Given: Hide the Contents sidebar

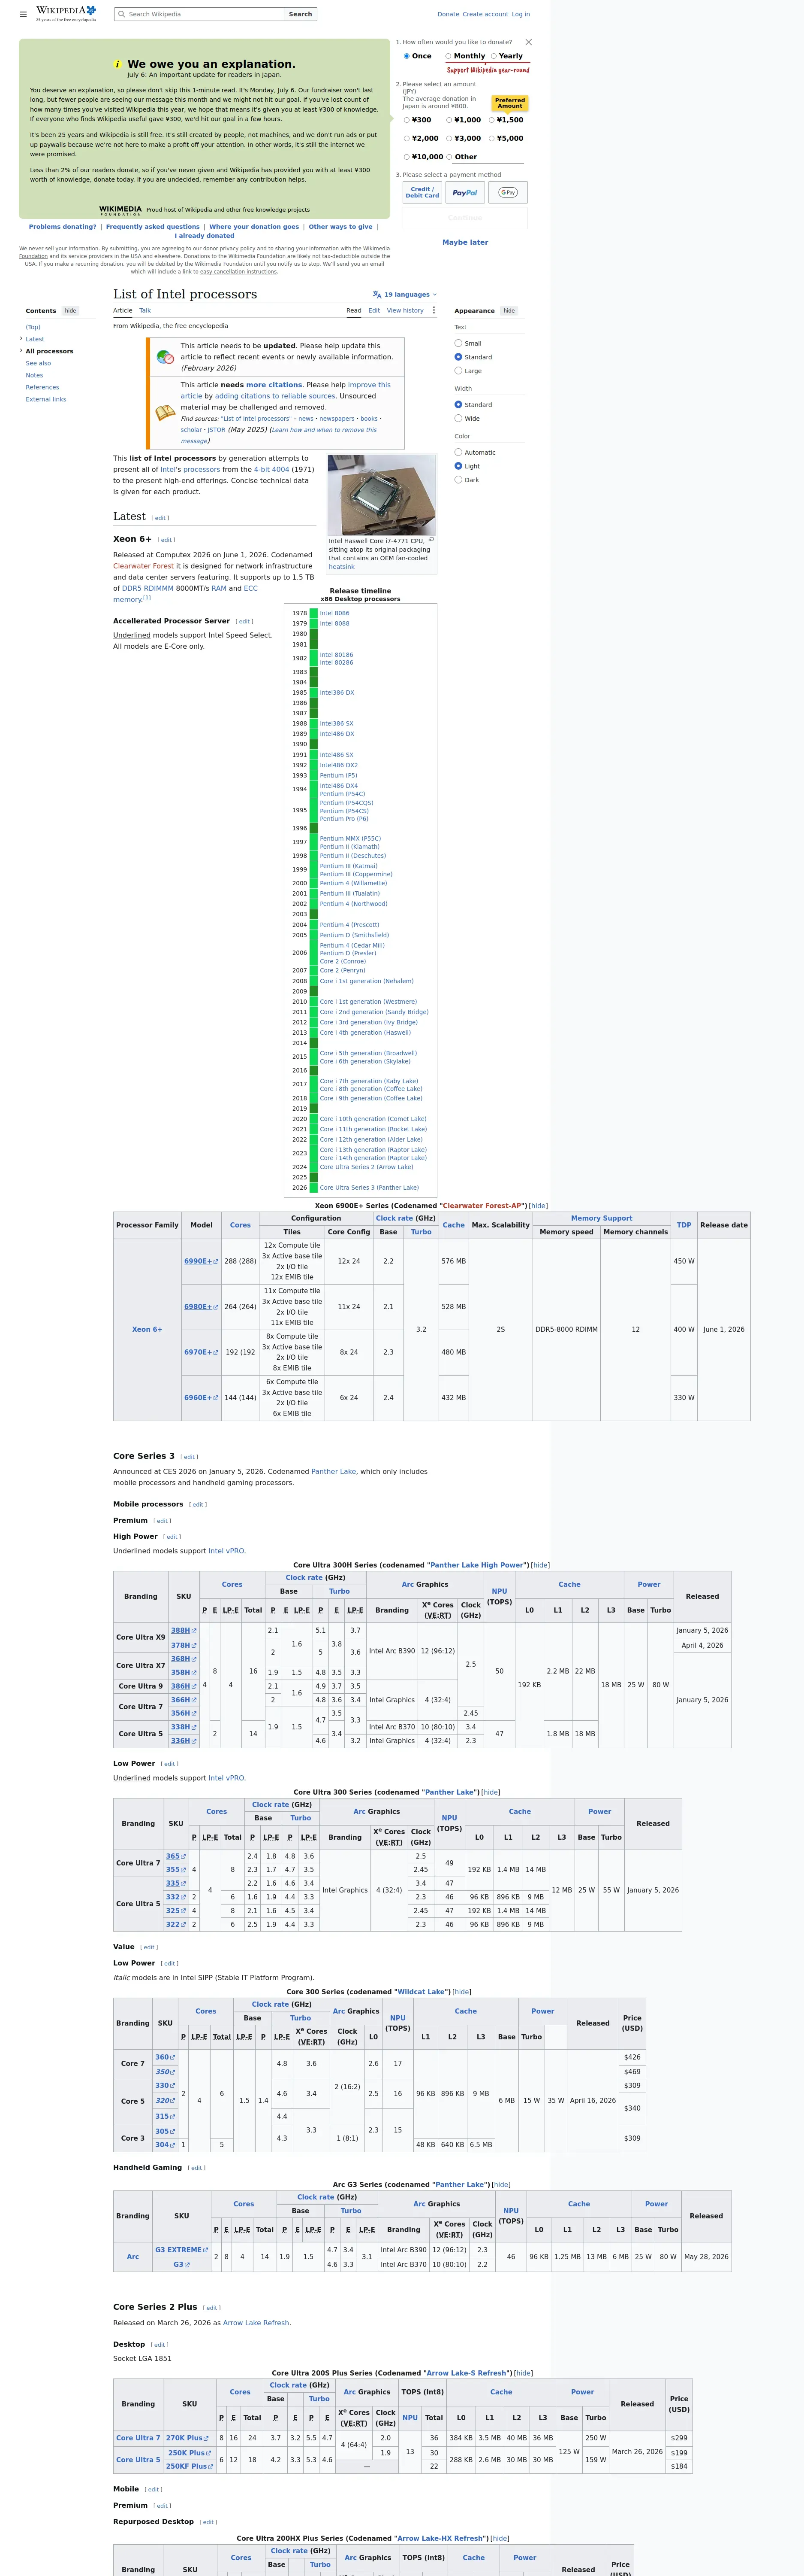Looking at the screenshot, I should (70, 311).
